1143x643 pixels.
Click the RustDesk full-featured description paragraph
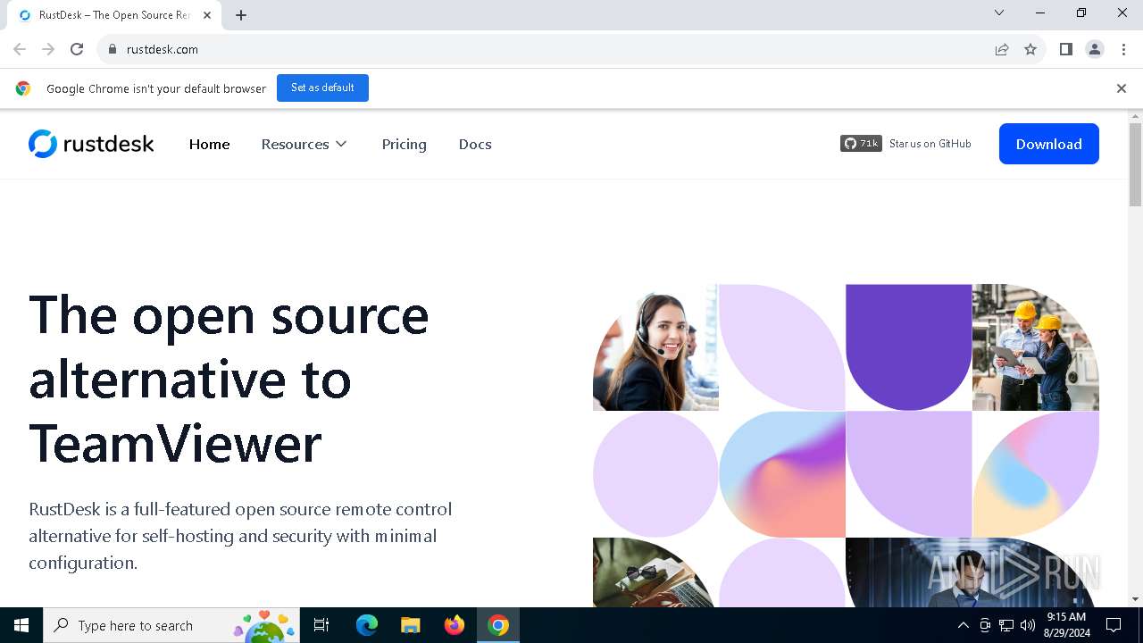(240, 536)
